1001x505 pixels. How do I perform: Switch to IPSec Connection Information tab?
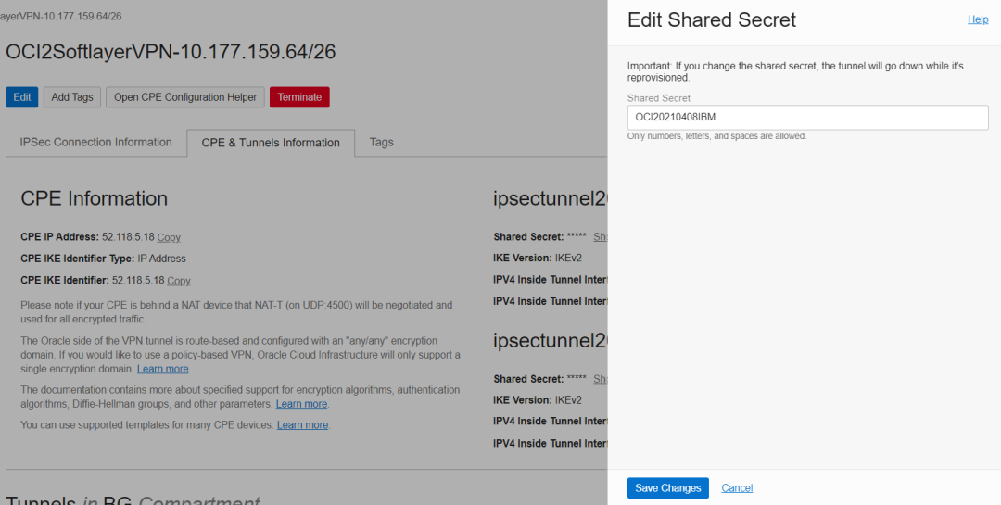click(95, 143)
